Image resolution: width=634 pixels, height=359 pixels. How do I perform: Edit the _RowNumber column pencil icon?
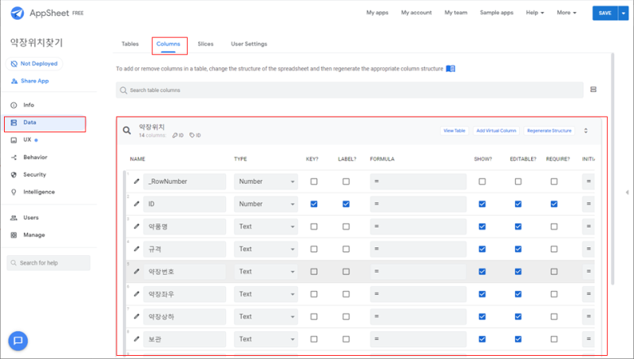point(136,181)
